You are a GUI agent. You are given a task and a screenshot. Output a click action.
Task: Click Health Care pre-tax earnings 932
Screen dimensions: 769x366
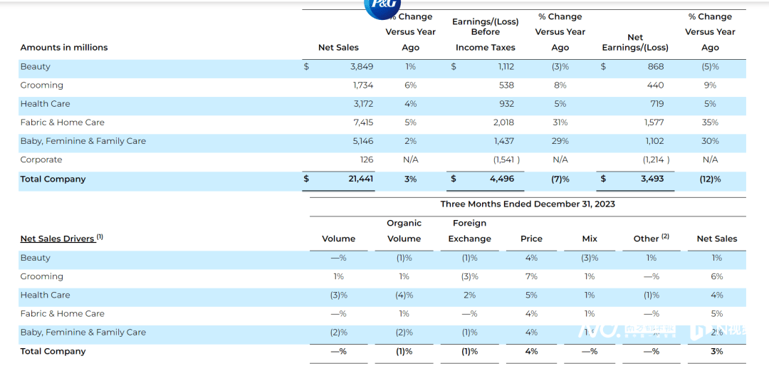(x=507, y=104)
